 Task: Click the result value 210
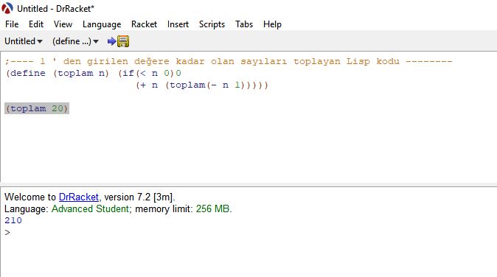point(13,220)
